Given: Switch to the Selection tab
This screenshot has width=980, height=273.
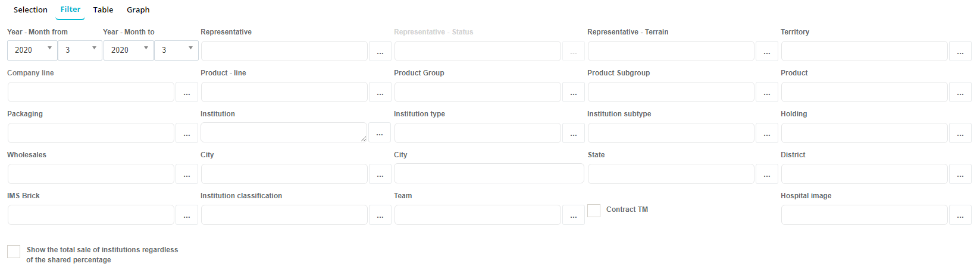Looking at the screenshot, I should coord(30,10).
